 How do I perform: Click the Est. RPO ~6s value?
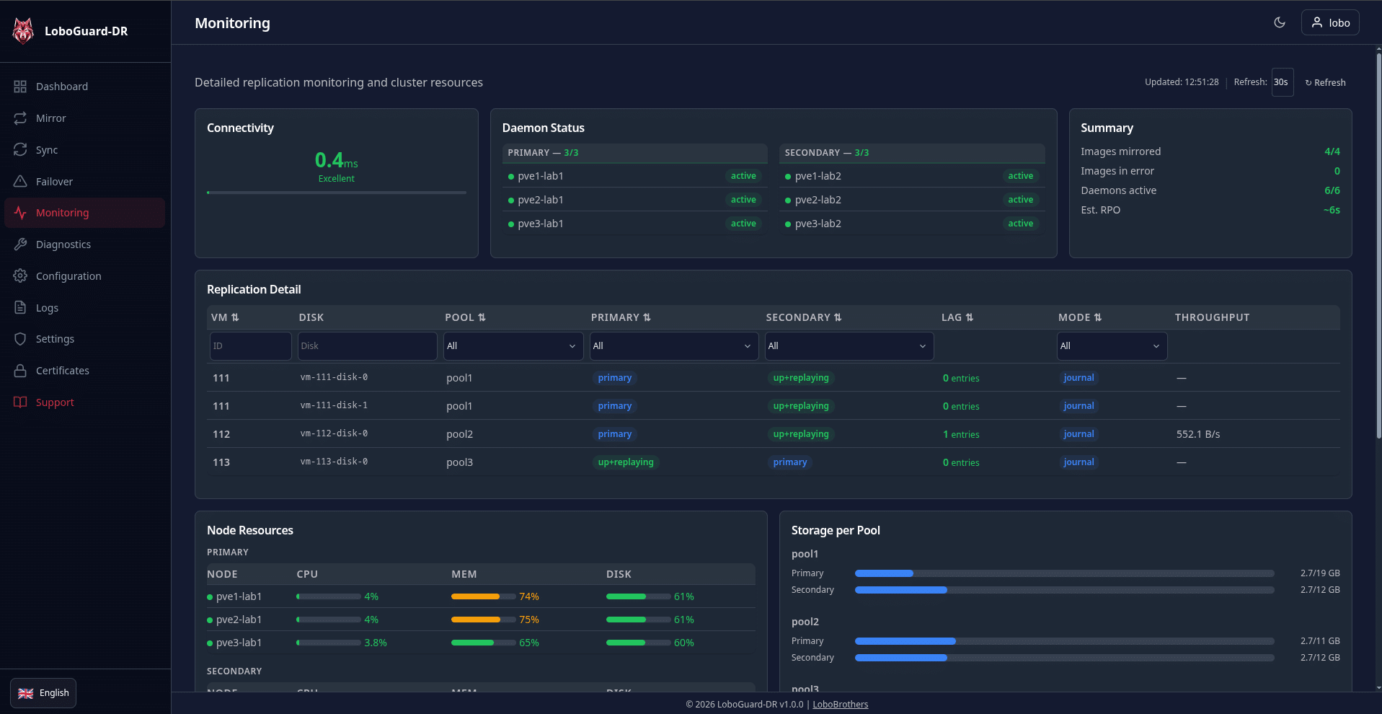pos(1332,210)
